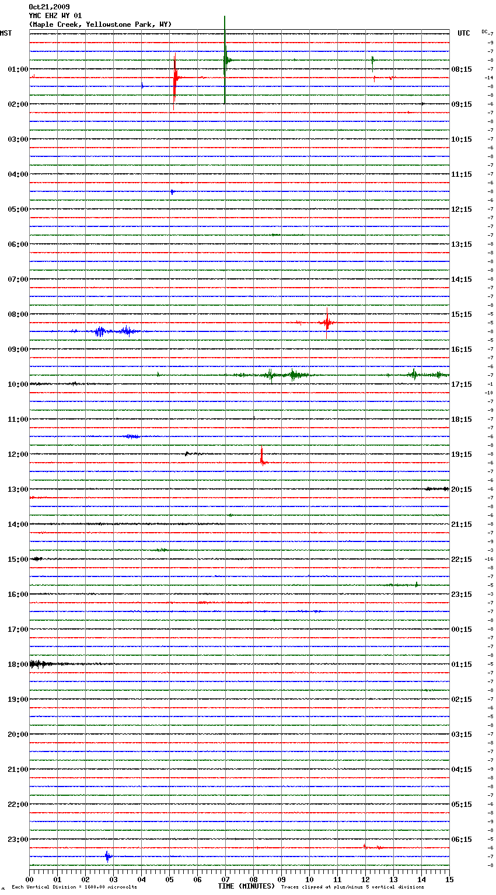The height and width of the screenshot is (895, 496).
Task: Click the "12:15" UTC time label
Action: click(462, 209)
